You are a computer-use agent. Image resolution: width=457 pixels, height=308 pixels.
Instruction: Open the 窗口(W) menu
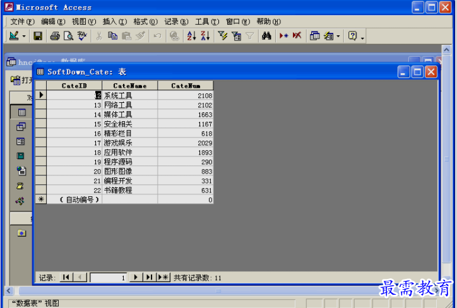(238, 21)
